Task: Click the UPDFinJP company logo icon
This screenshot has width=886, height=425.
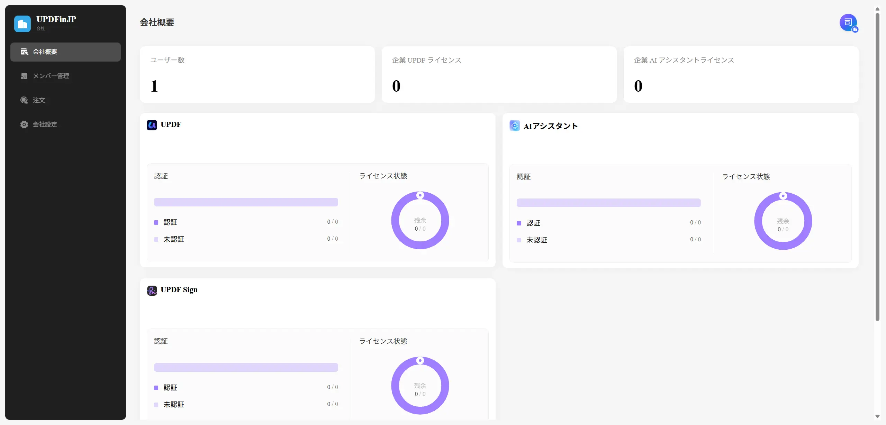Action: [22, 24]
